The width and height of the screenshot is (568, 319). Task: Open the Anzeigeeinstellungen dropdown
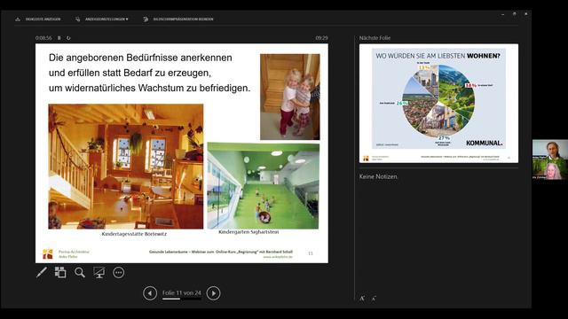pyautogui.click(x=102, y=19)
